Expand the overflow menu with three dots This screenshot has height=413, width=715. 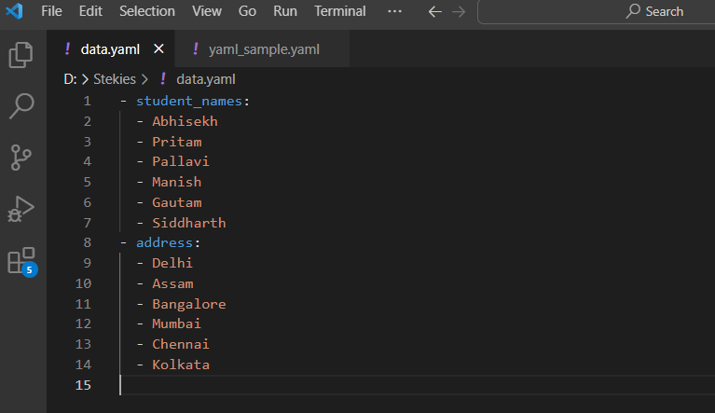tap(394, 11)
